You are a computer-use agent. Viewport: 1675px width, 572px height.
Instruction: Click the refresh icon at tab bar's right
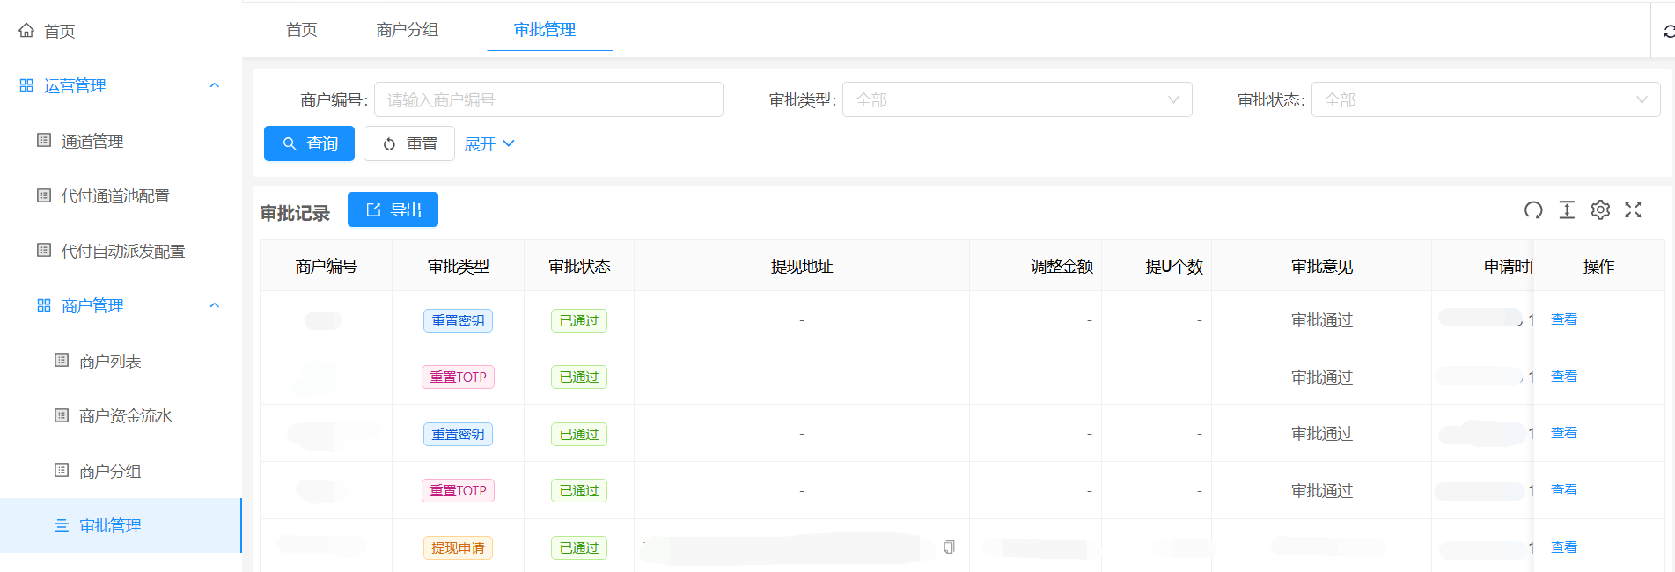tap(1669, 32)
